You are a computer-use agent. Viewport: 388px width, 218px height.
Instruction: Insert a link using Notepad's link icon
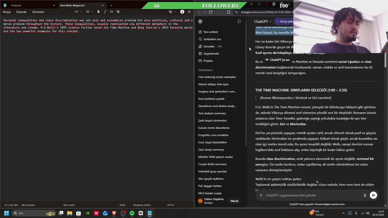tap(112, 12)
